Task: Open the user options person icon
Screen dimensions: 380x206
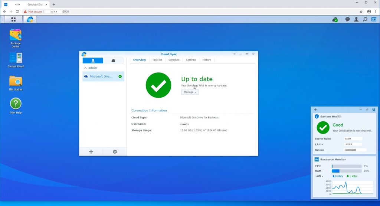Action: tap(356, 19)
